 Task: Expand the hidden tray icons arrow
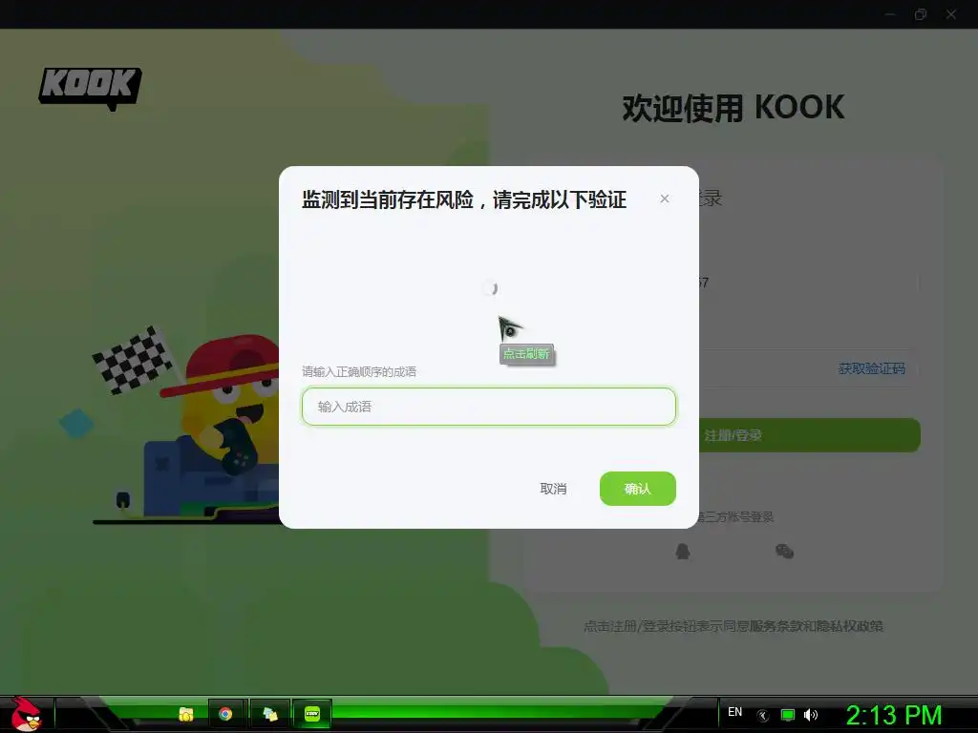[x=763, y=716]
